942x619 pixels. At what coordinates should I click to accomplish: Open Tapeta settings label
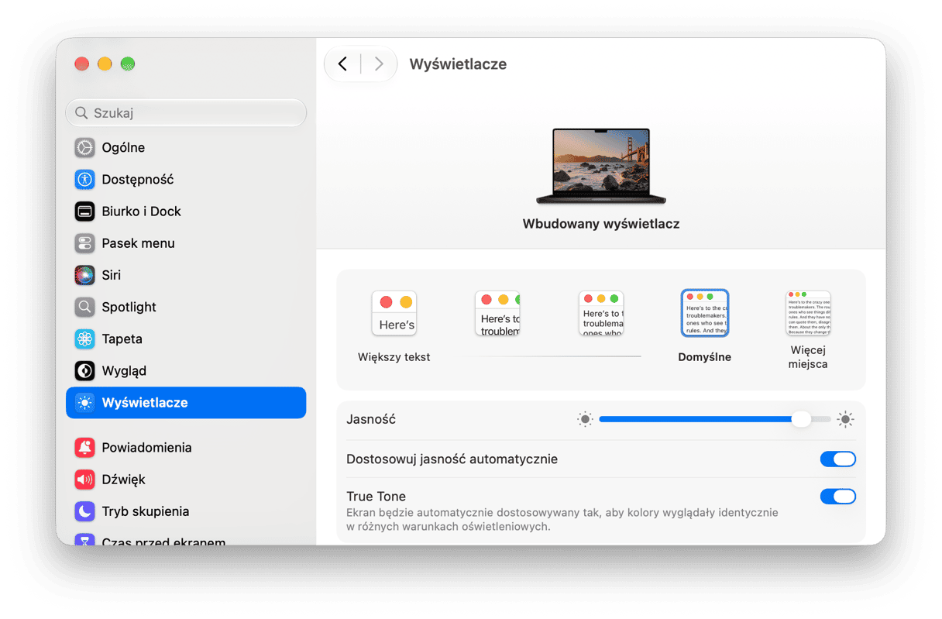pyautogui.click(x=122, y=339)
